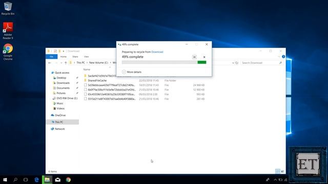Pause the recycle operation
This screenshot has height=184, width=328.
point(194,57)
